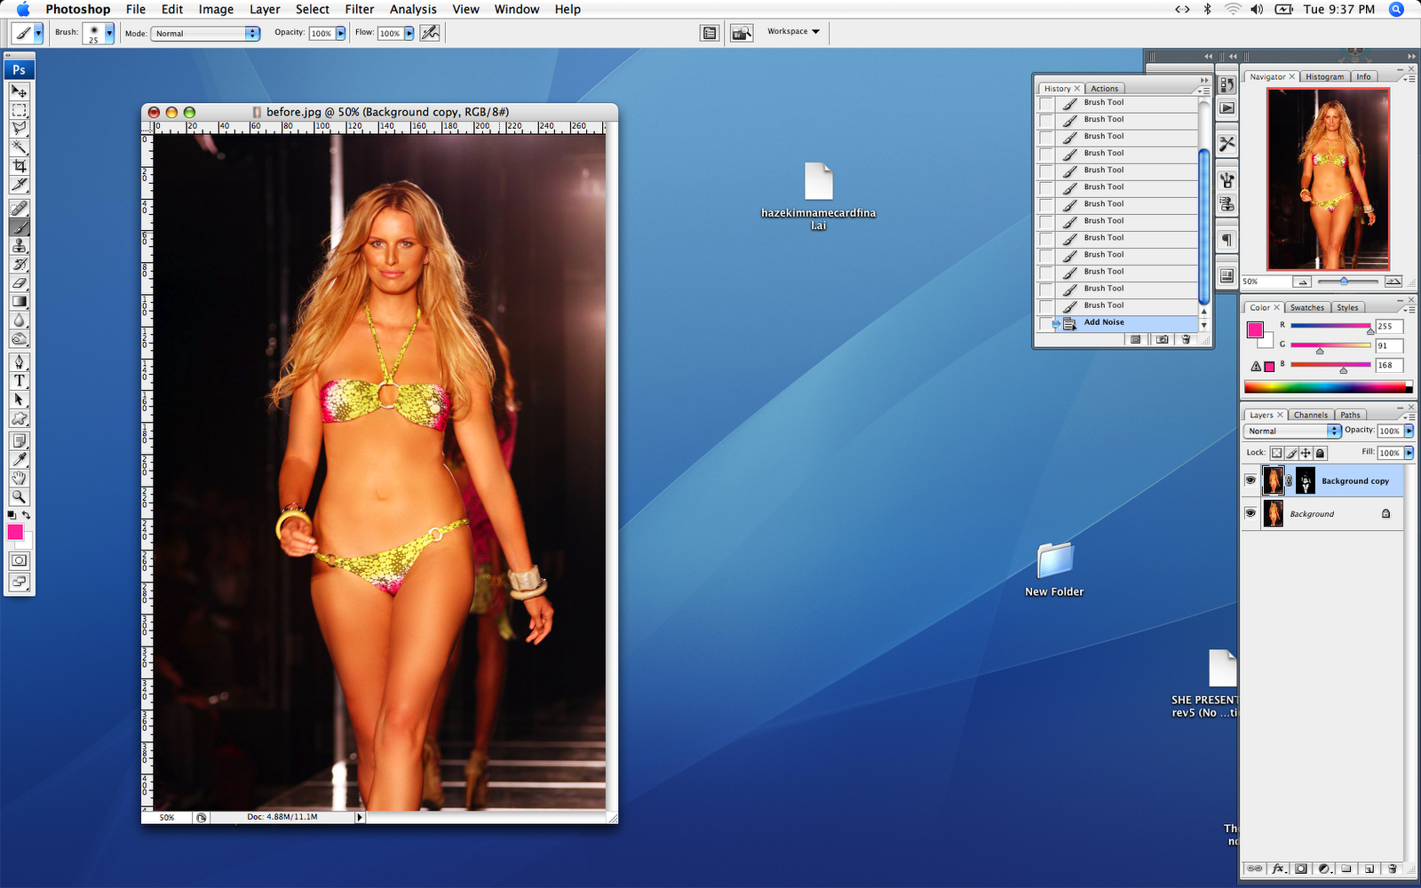1421x888 pixels.
Task: Select the Path Selection tool
Action: pyautogui.click(x=19, y=399)
